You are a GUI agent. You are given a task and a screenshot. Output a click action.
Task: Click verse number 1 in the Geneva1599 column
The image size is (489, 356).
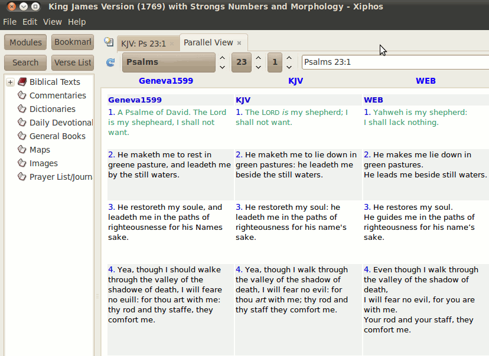112,113
